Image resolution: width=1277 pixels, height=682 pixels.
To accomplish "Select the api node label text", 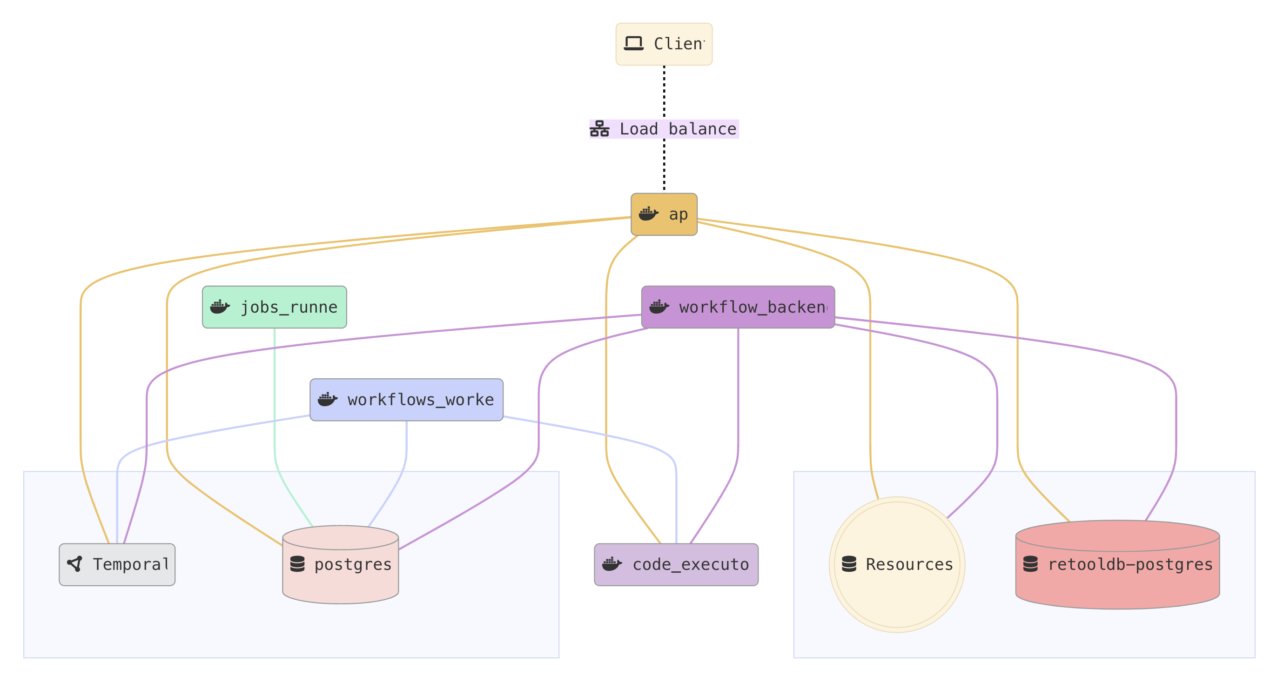I will pyautogui.click(x=679, y=214).
